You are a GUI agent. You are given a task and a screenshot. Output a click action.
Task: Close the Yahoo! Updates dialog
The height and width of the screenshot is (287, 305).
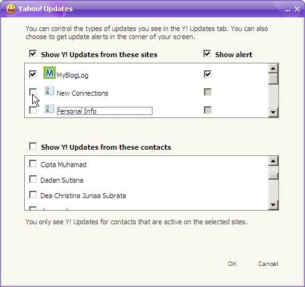pos(297,9)
